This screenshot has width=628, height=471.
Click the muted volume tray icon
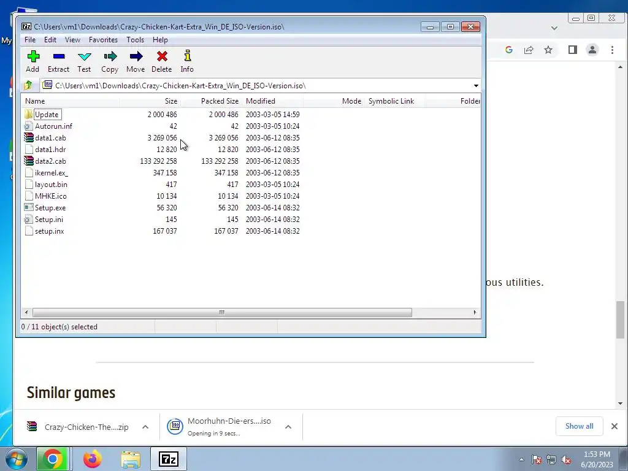click(566, 460)
